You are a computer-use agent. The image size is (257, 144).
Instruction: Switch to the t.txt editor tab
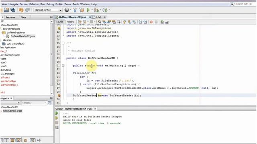(x=98, y=17)
